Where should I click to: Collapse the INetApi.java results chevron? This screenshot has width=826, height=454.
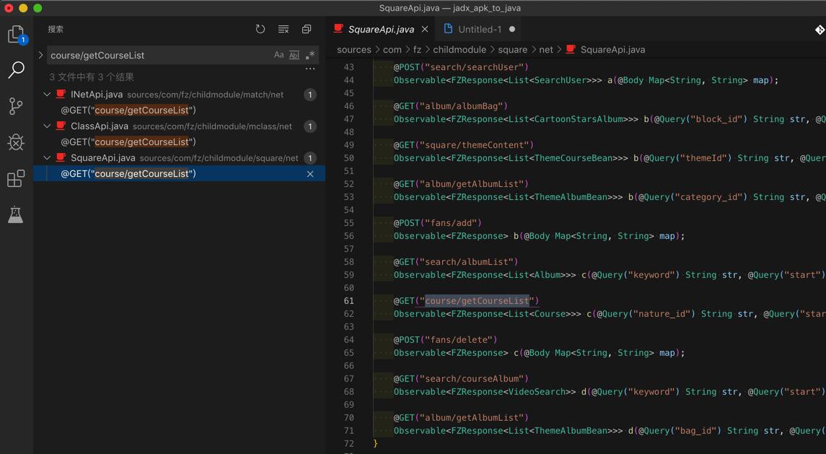tap(47, 95)
